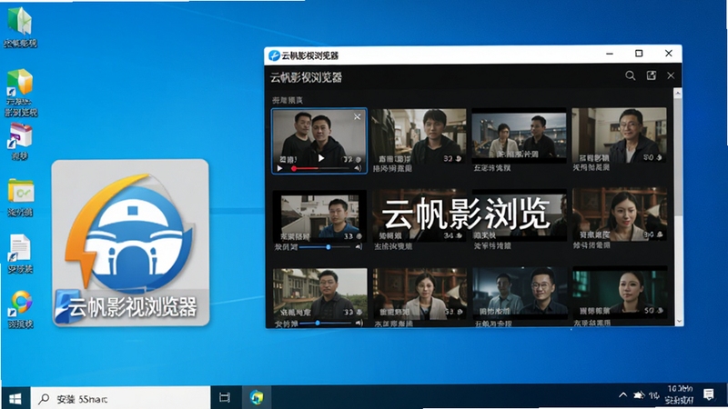Adjust blue slider under man-in-blue-shirt thumbnail

pos(325,247)
